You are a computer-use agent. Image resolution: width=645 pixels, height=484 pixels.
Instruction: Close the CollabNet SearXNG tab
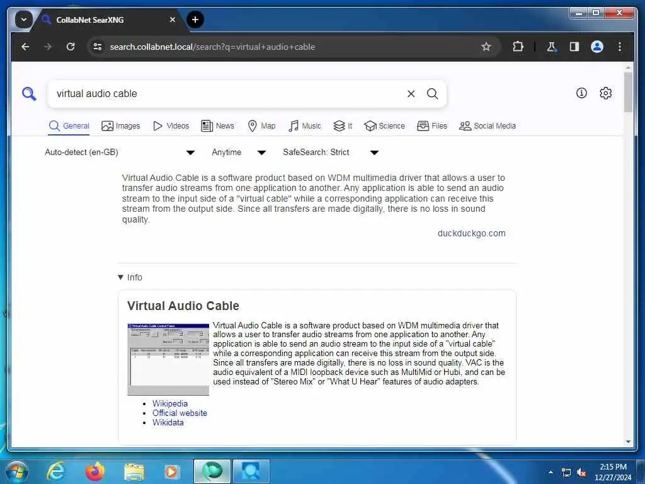click(173, 20)
